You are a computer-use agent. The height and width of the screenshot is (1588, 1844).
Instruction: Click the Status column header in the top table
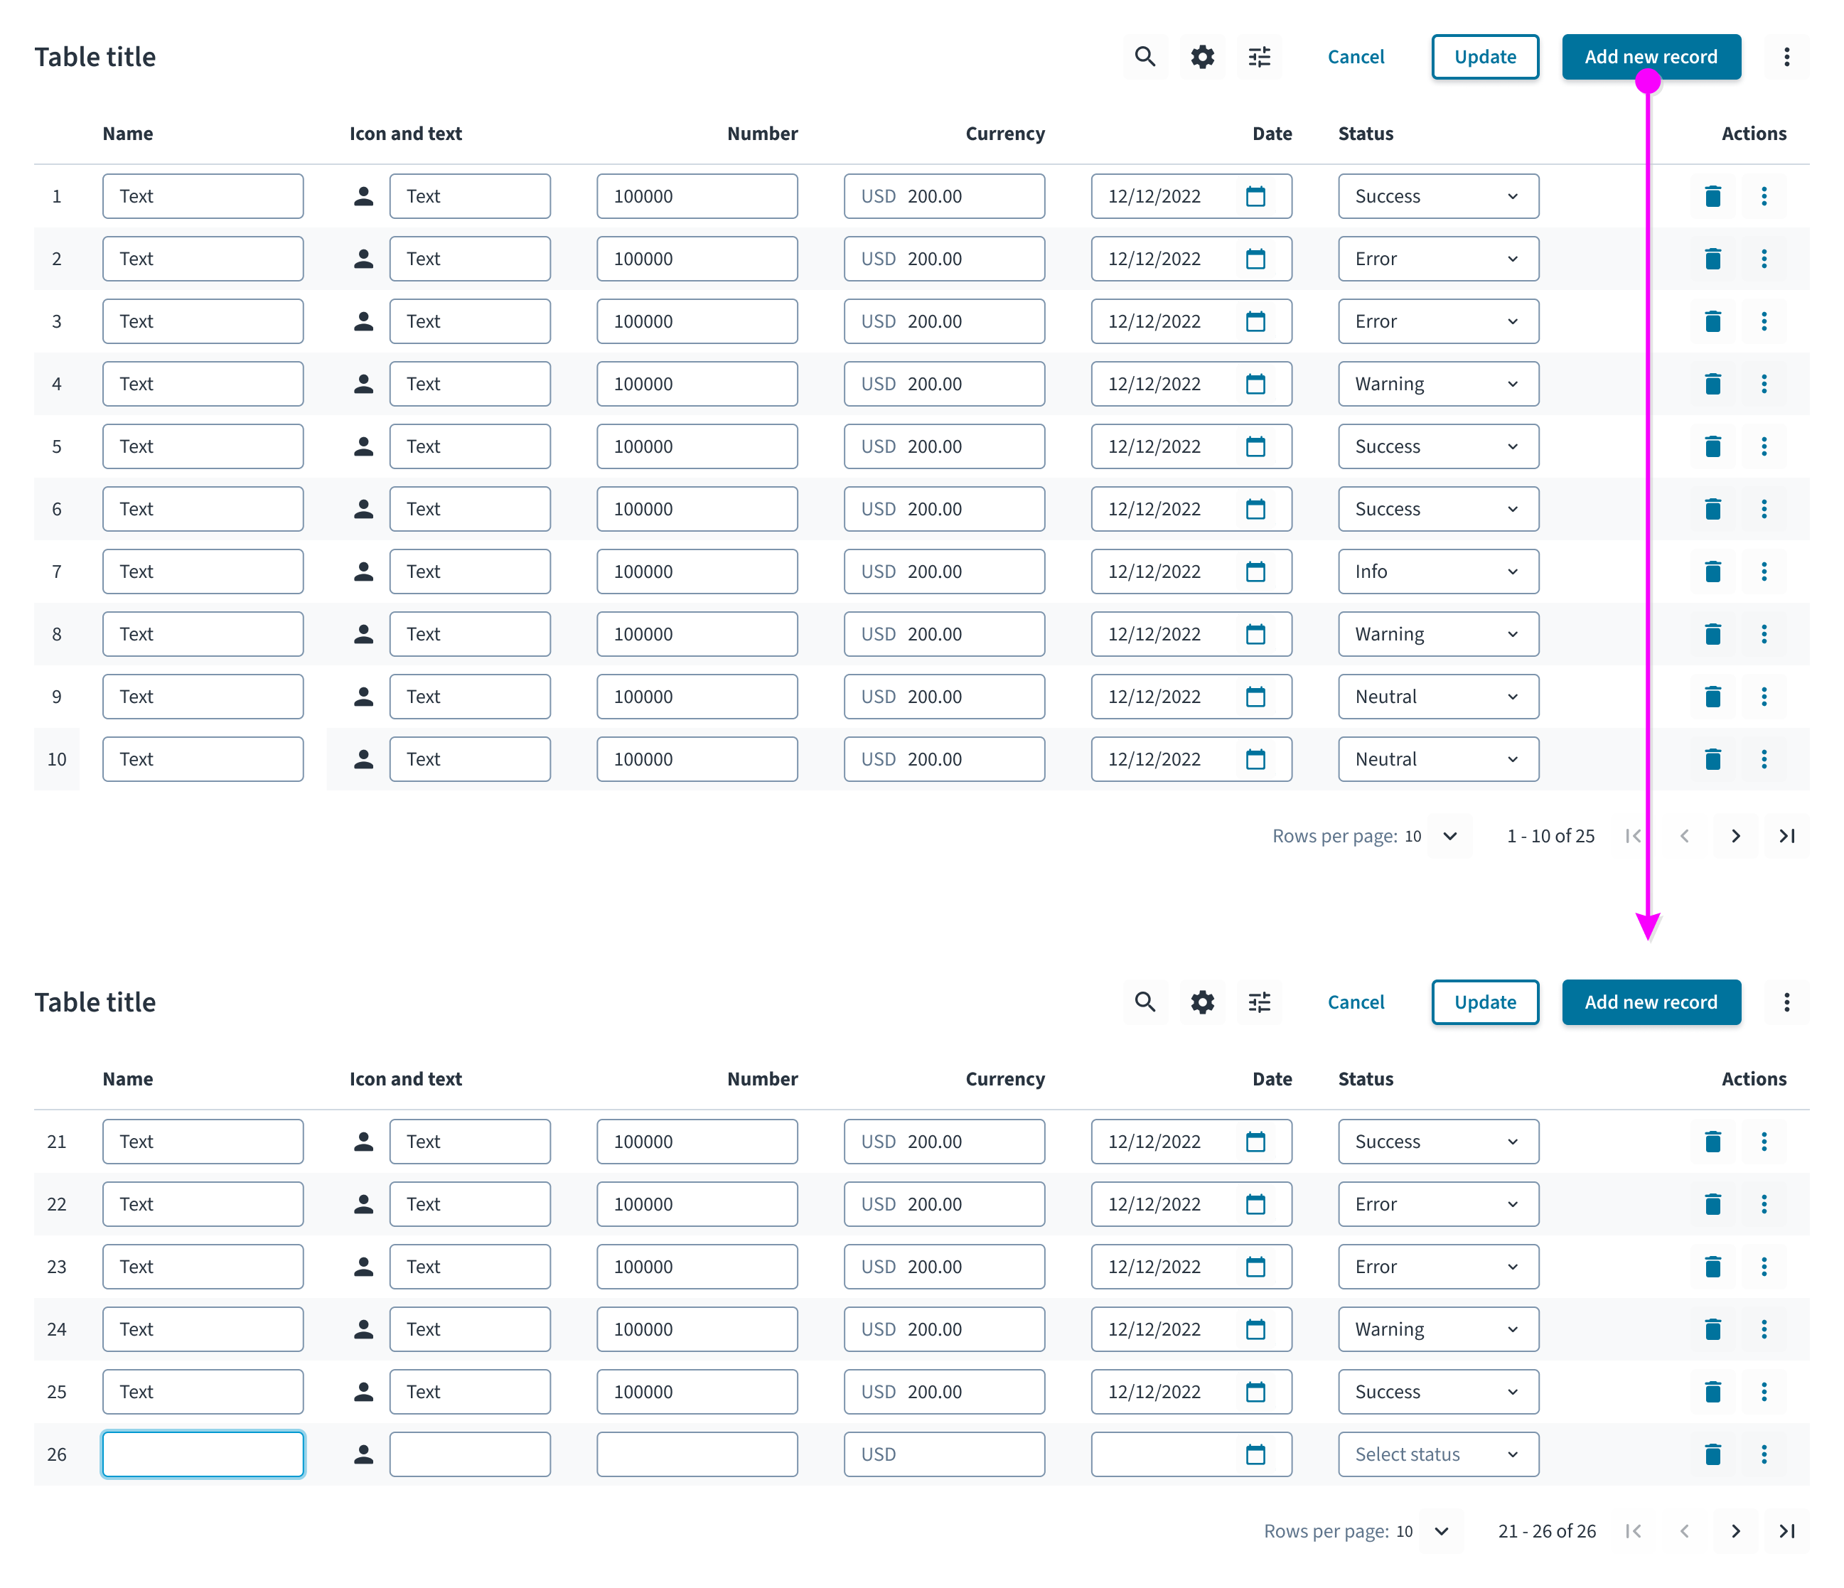point(1365,134)
